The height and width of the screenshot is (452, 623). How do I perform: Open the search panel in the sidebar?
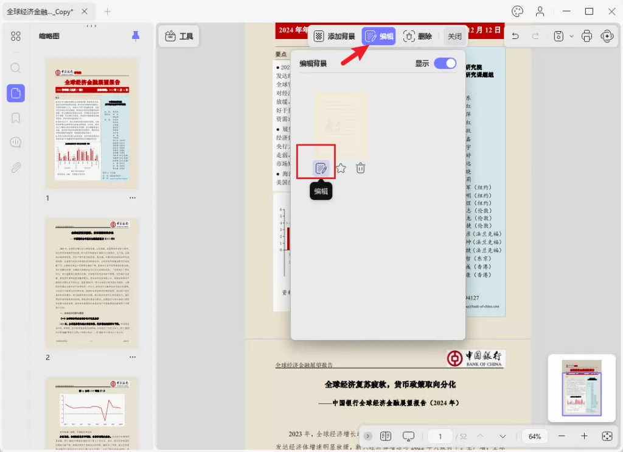pos(16,69)
